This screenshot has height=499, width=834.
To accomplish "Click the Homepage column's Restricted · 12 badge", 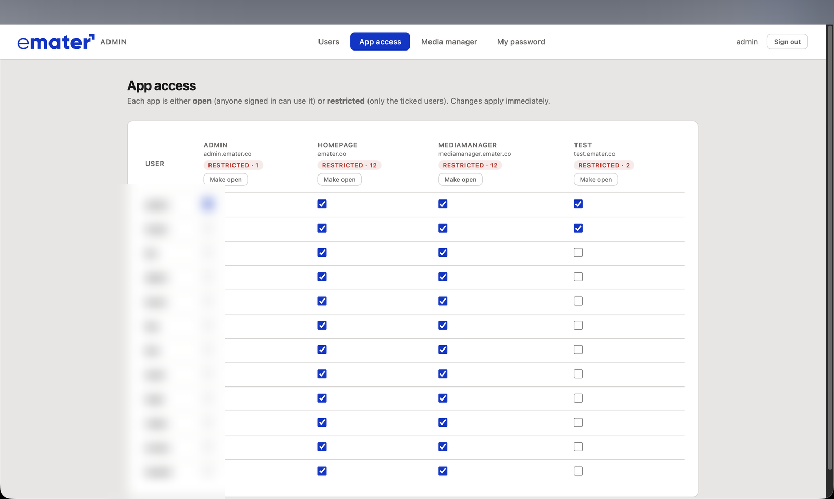I will pos(349,165).
